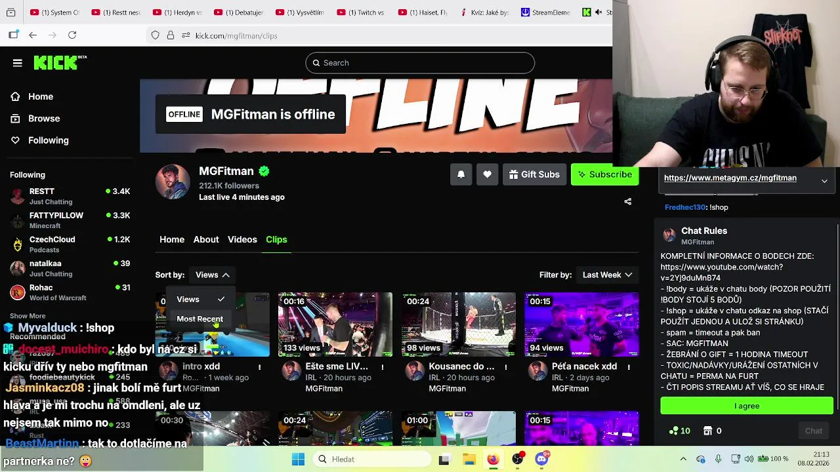Switch to the Clips channel tab
The width and height of the screenshot is (840, 472).
[x=276, y=240]
